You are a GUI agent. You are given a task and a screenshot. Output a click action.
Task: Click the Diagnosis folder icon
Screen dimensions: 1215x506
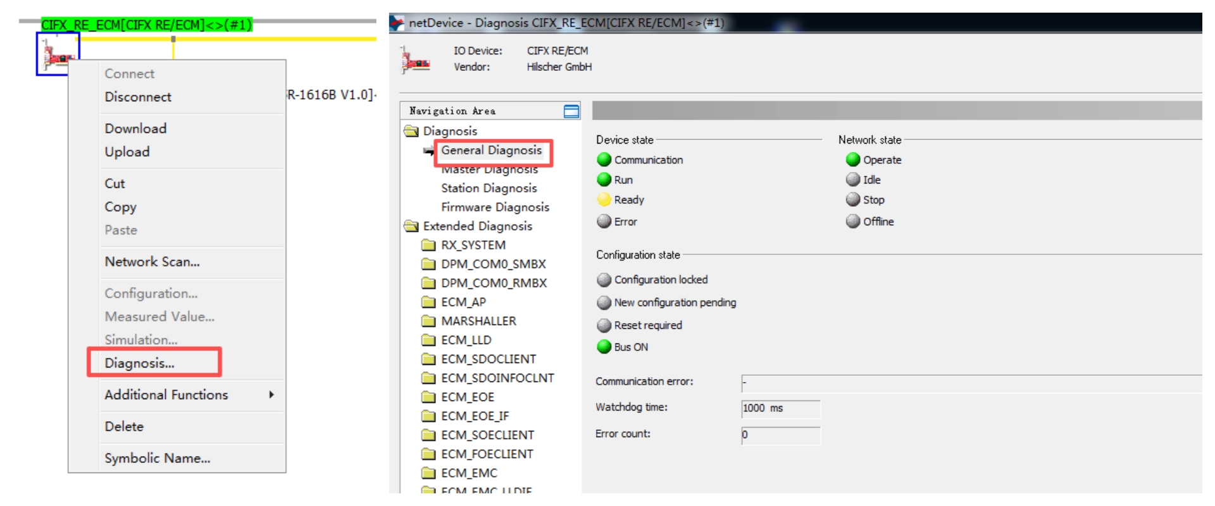(x=411, y=131)
